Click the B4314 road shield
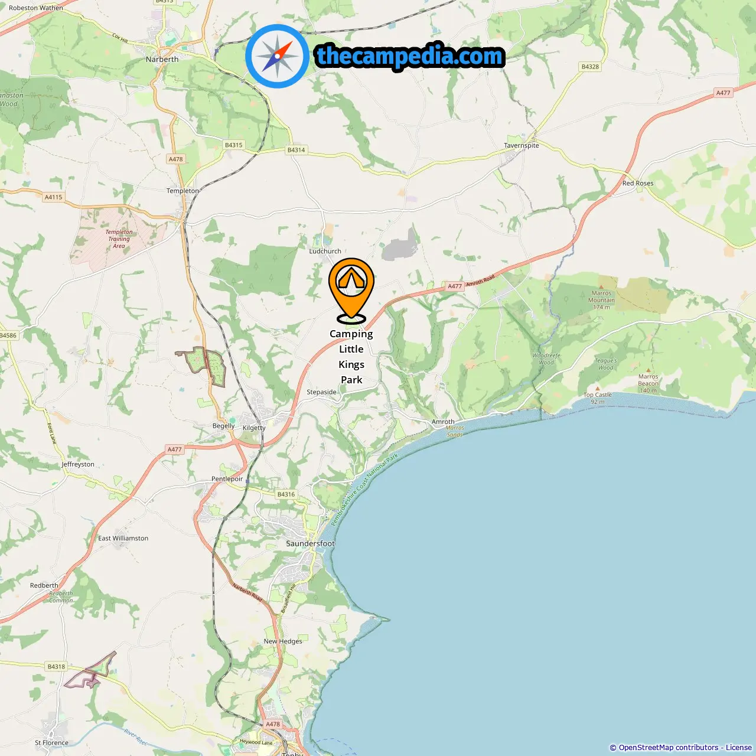The height and width of the screenshot is (756, 756). 296,150
